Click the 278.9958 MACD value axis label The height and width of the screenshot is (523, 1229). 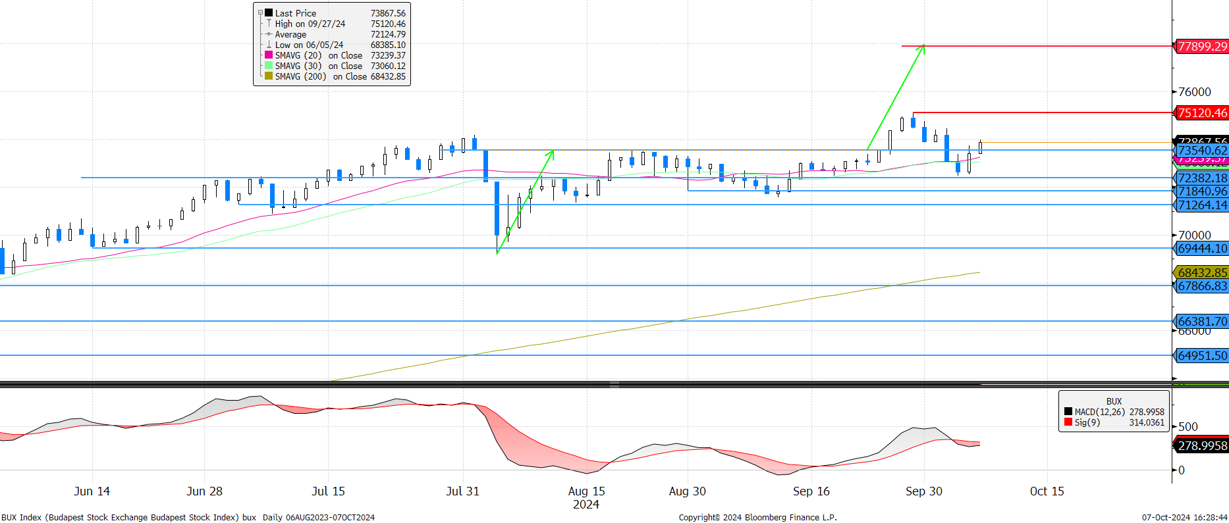1202,446
